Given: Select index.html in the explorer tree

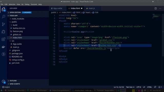Looking at the screenshot, I should tap(28, 38).
